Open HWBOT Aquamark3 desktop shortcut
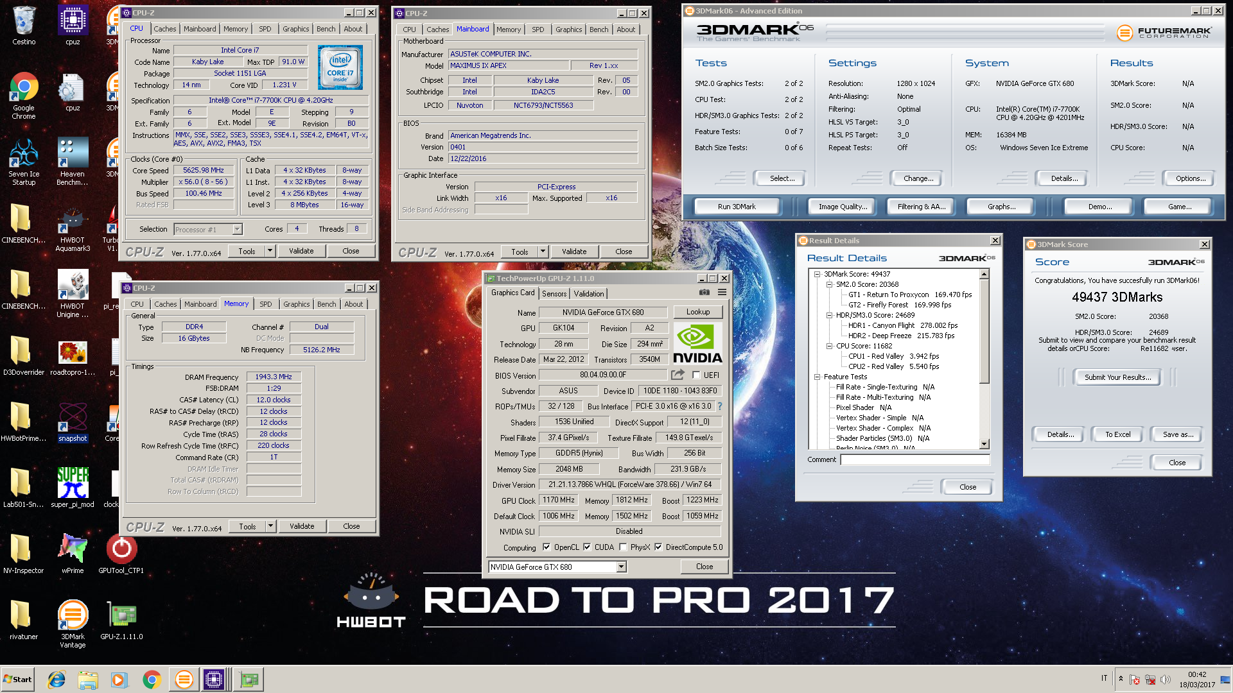 [x=73, y=228]
